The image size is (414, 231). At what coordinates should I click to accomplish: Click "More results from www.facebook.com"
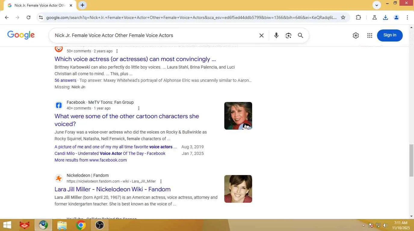[x=91, y=160]
